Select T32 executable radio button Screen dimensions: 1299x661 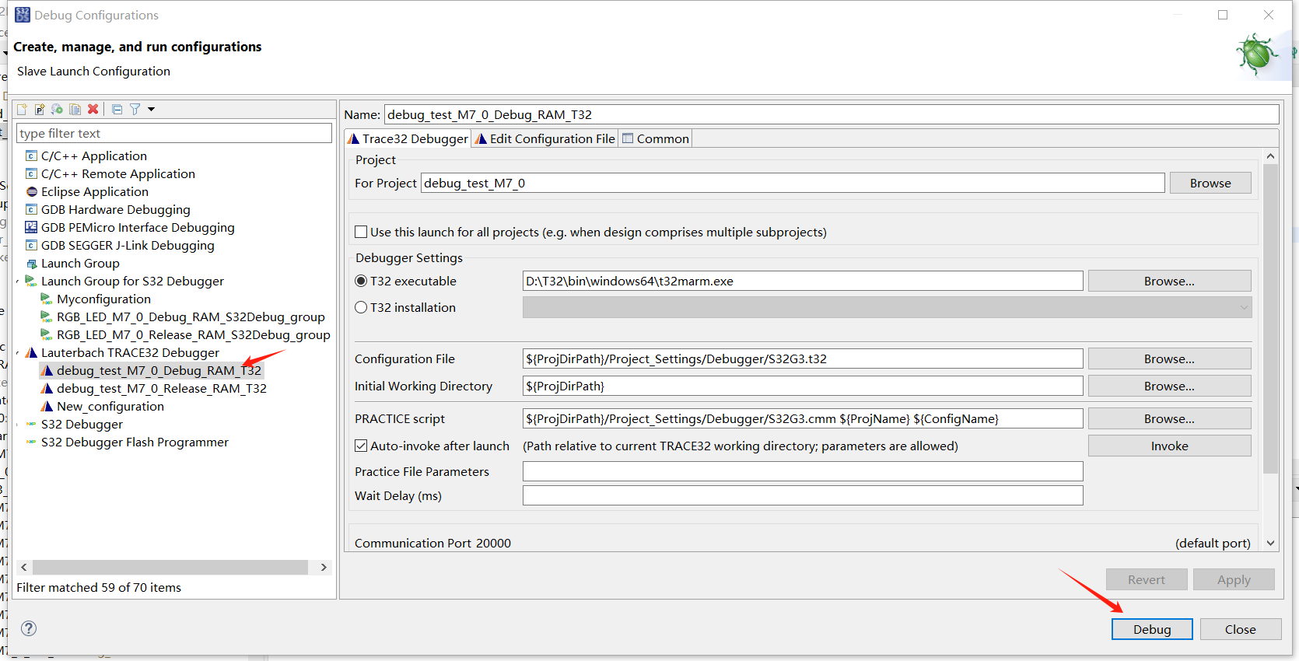pos(361,281)
